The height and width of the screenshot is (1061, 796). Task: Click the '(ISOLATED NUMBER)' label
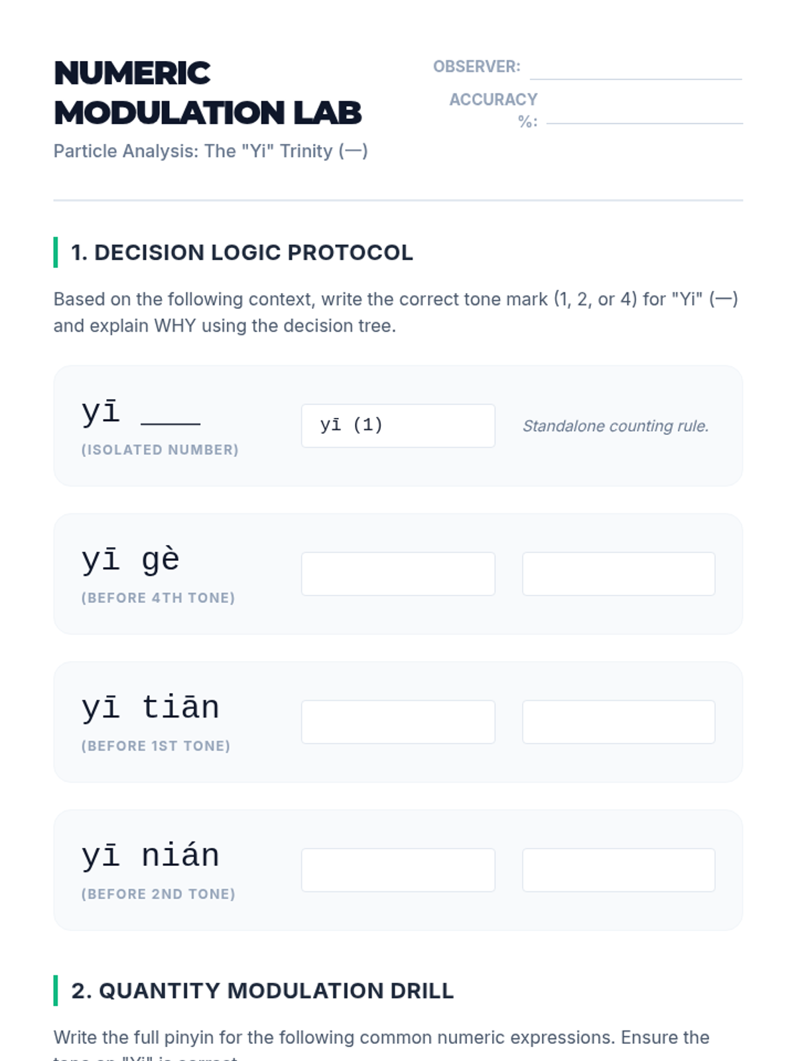(160, 450)
